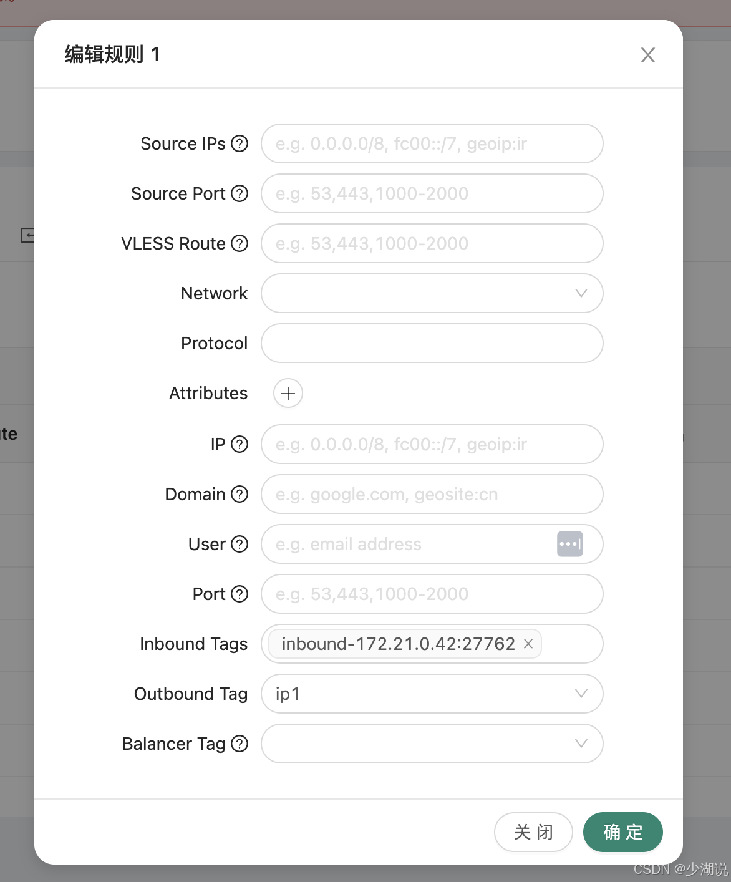Click the 确定 confirm button
Viewport: 731px width, 882px height.
(x=623, y=832)
